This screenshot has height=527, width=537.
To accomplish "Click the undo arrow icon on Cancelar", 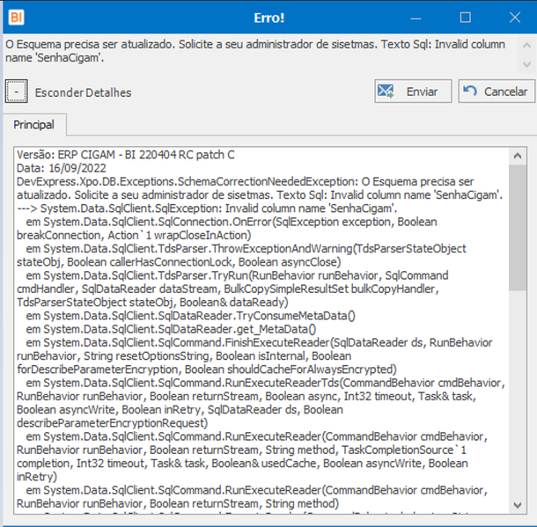I will click(x=470, y=91).
